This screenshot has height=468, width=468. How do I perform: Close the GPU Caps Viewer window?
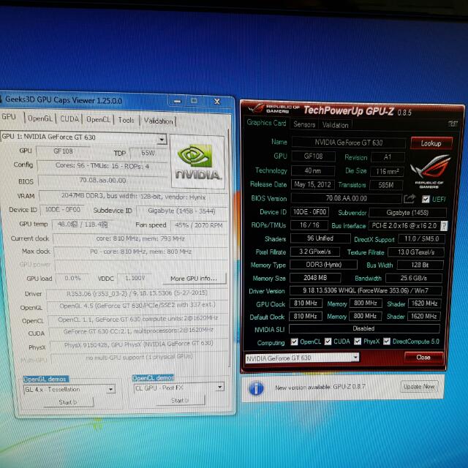pos(217,102)
